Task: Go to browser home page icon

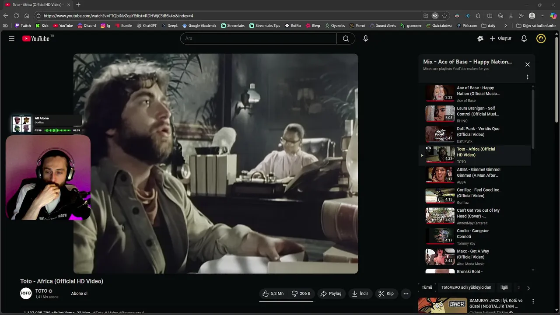Action: point(27,16)
